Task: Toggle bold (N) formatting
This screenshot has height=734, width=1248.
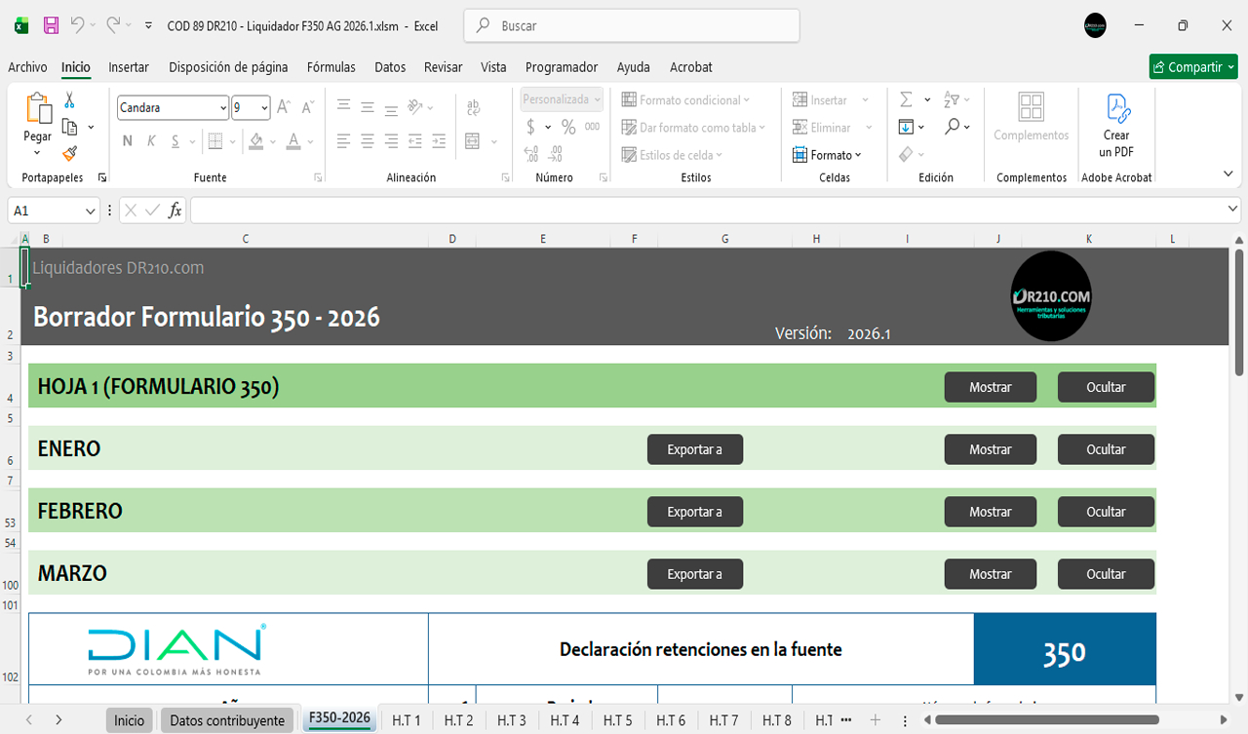Action: [x=127, y=141]
